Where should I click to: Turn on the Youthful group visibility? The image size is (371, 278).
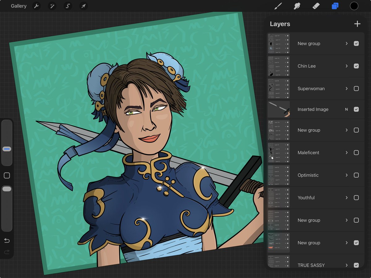(356, 198)
